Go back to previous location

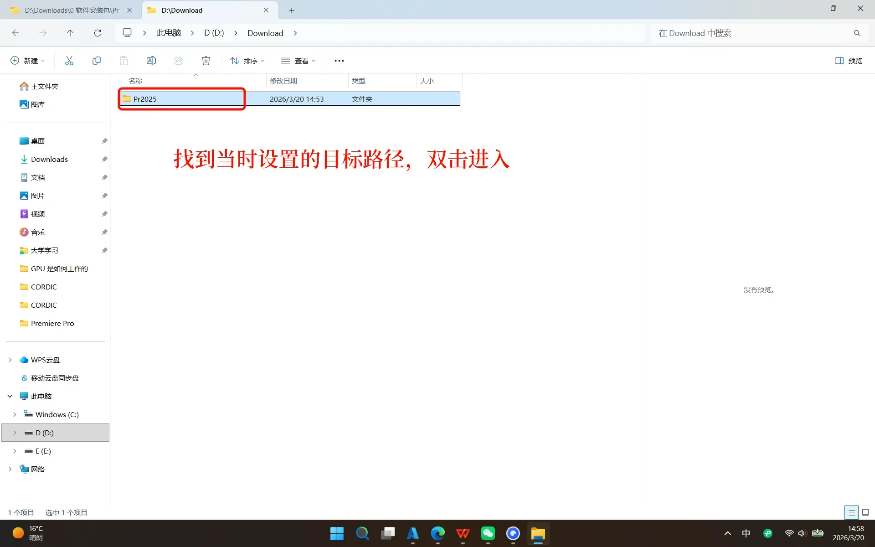click(x=15, y=33)
